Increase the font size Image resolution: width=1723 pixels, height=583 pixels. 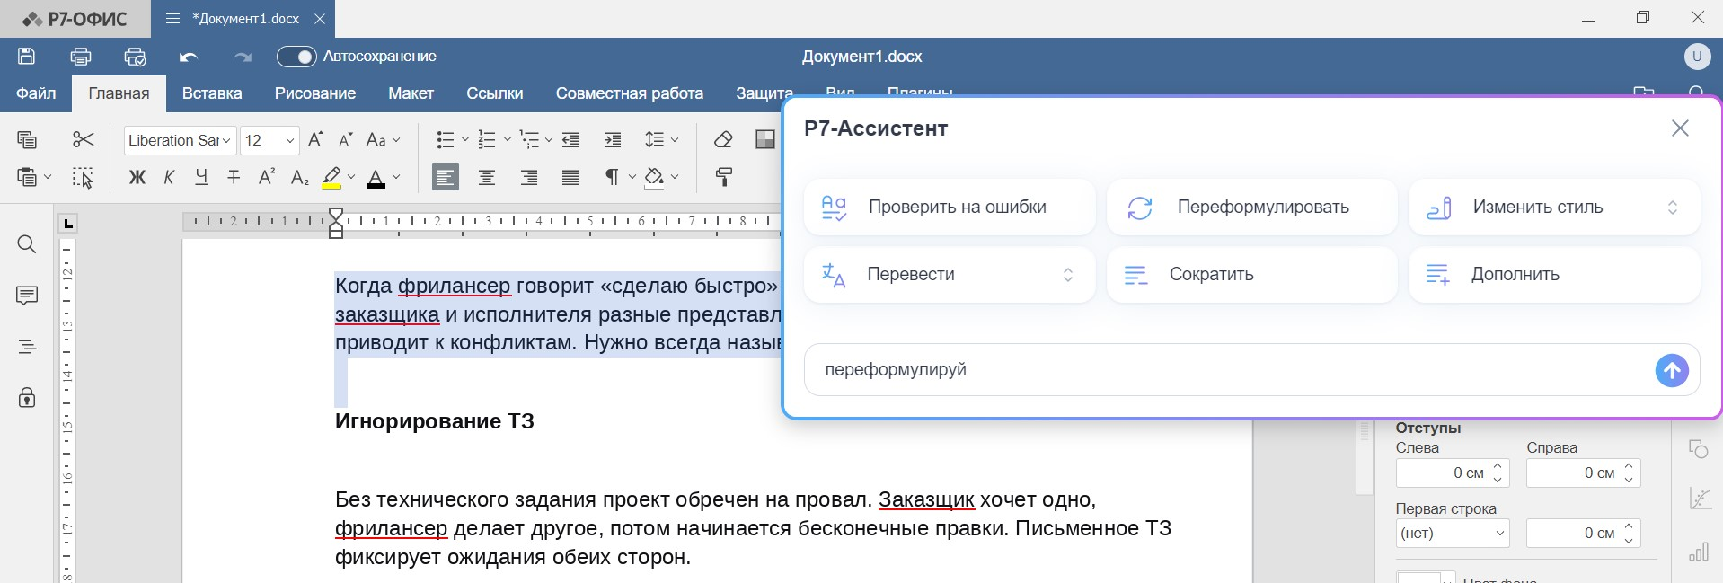(315, 139)
